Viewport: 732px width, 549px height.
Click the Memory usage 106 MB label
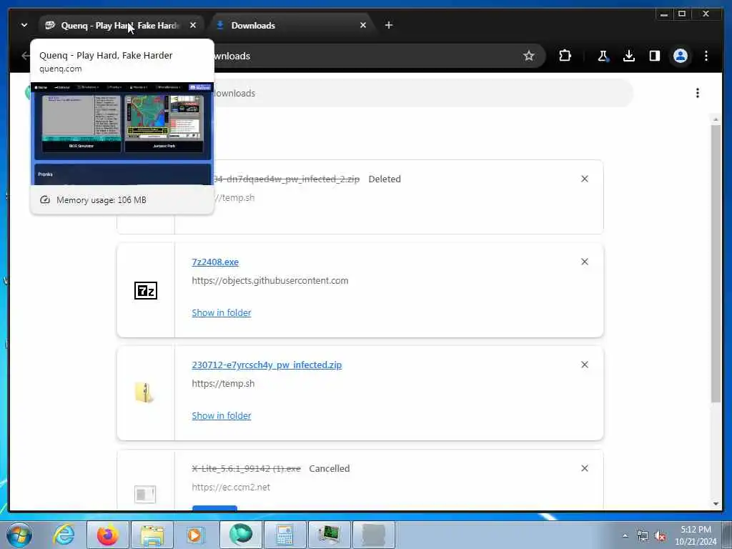point(102,200)
